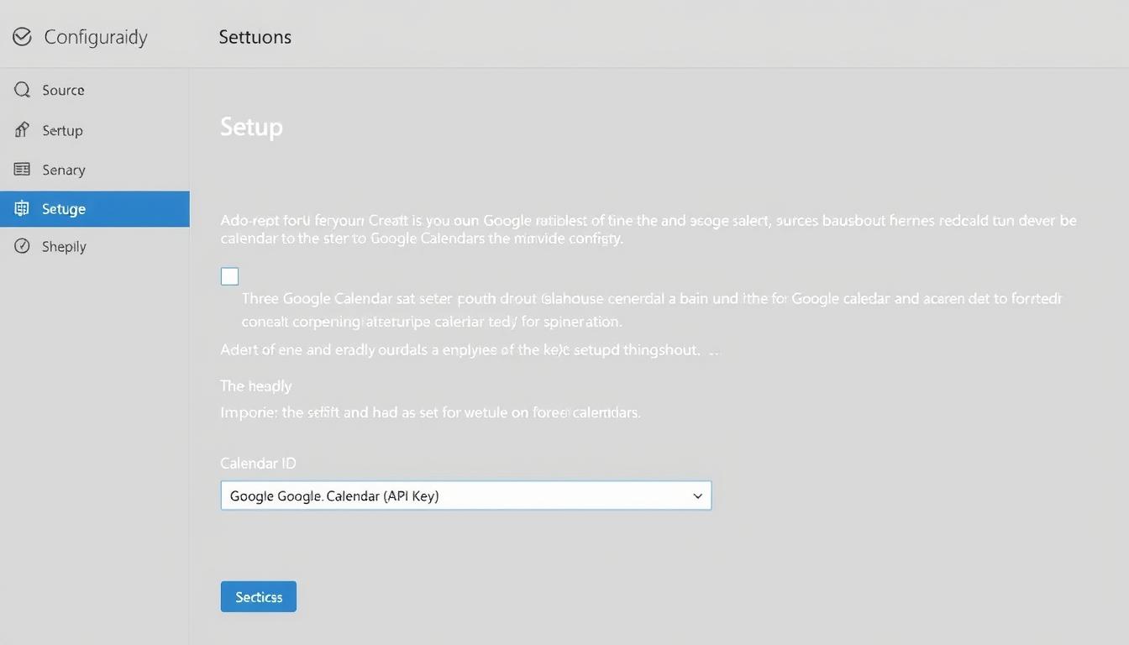Screen dimensions: 1129x645
Task: Click the icon next to Sertup
Action: click(x=22, y=130)
